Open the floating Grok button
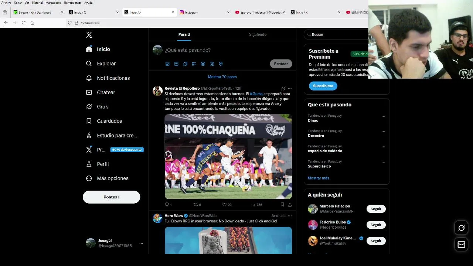 (461, 228)
